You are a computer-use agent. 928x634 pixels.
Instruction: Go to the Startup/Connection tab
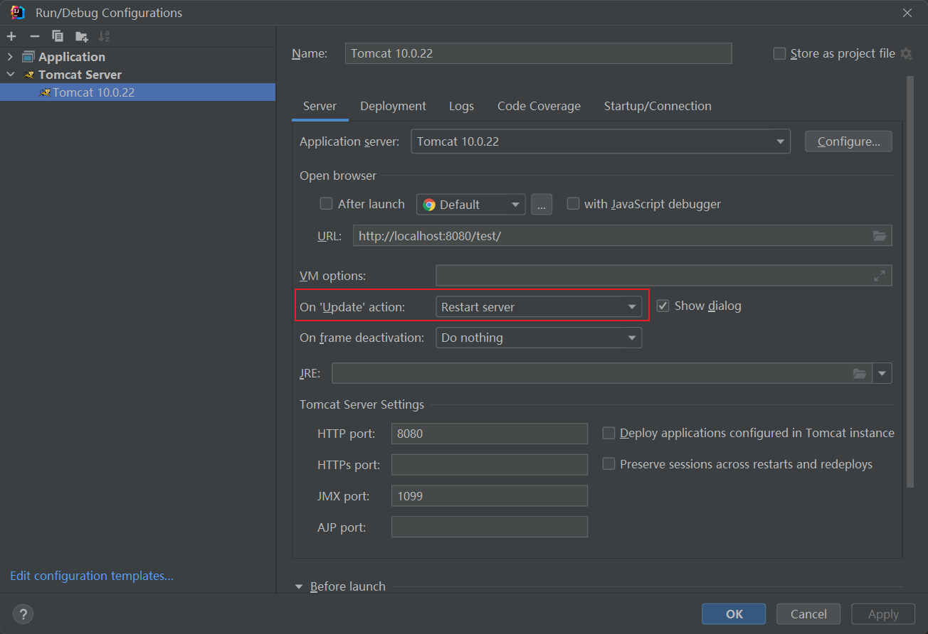tap(658, 106)
